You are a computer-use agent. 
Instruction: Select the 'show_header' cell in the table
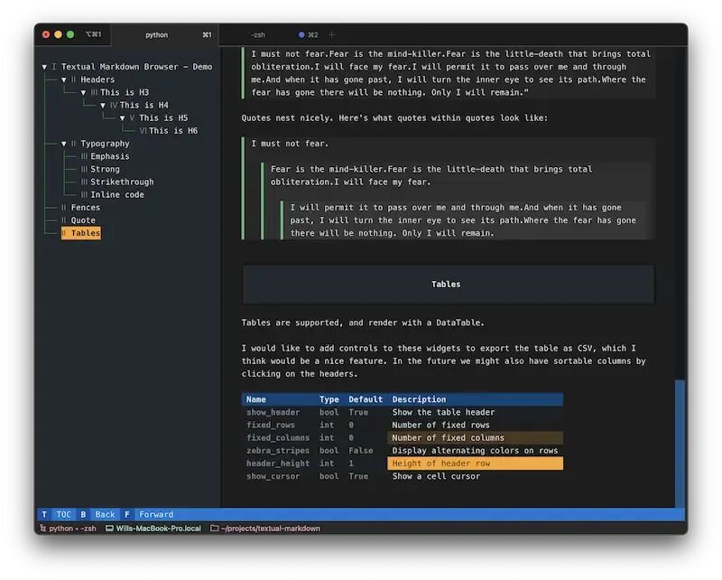(x=273, y=412)
